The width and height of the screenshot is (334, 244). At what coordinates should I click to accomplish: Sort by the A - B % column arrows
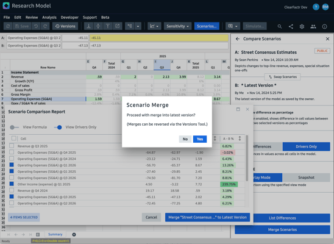(240, 138)
